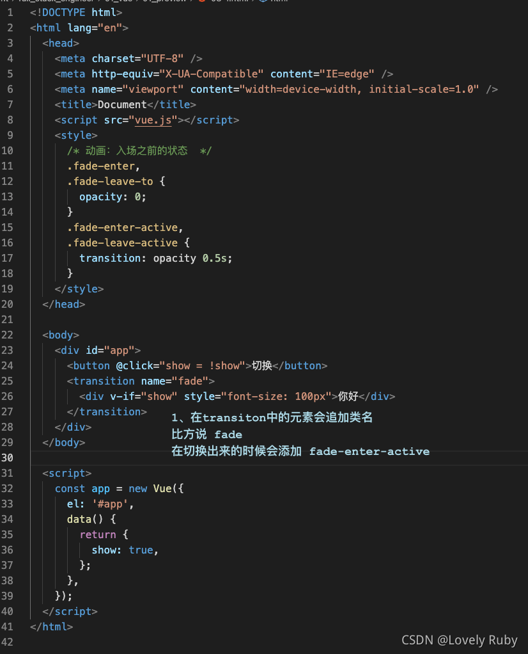Click the opacity: 0; declaration
The width and height of the screenshot is (528, 654).
pos(113,197)
